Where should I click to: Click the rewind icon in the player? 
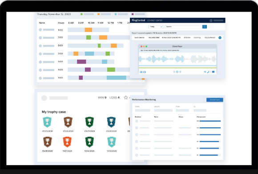click(174, 72)
